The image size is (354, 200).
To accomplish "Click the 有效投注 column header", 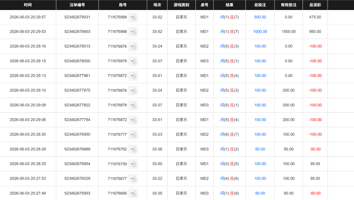I will [x=288, y=5].
